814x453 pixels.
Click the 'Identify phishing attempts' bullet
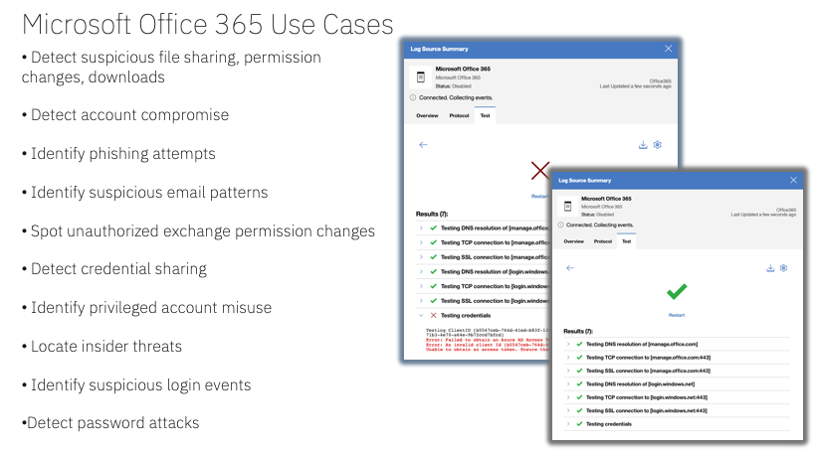tap(118, 153)
